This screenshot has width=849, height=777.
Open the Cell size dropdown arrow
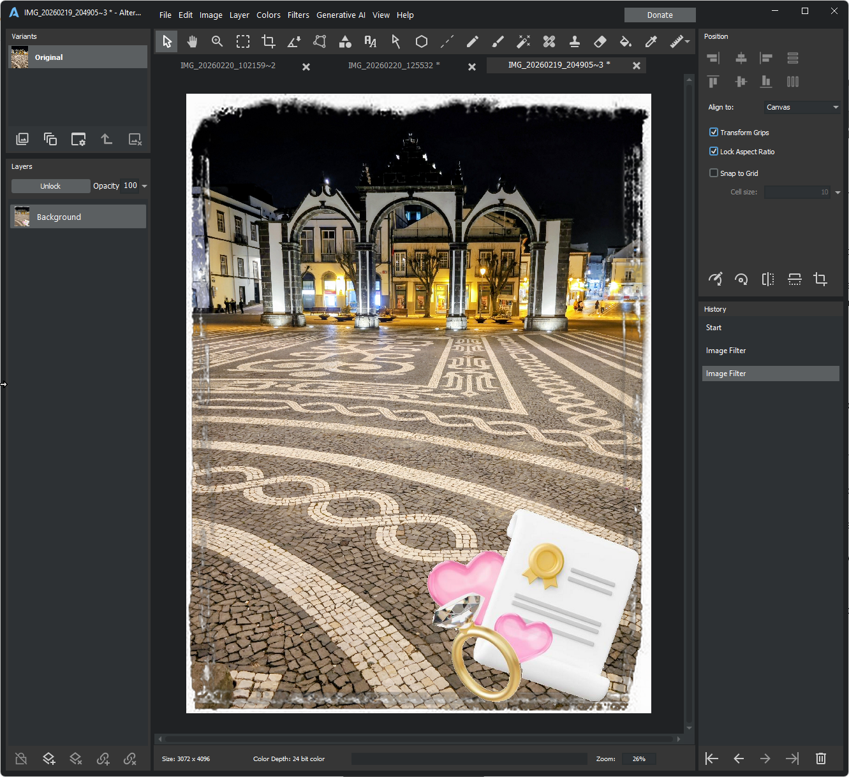coord(838,192)
